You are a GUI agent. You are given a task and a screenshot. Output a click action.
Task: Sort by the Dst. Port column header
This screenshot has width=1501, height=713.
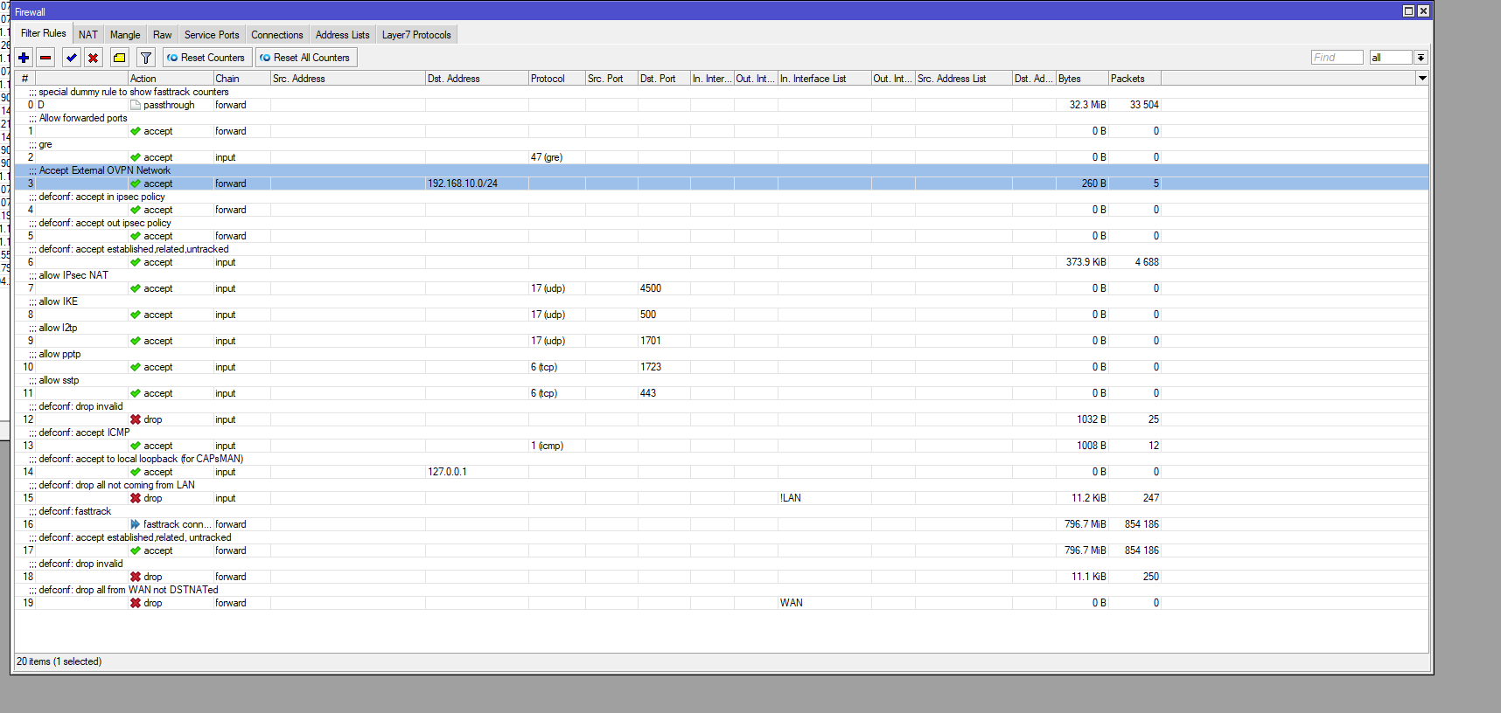click(664, 79)
